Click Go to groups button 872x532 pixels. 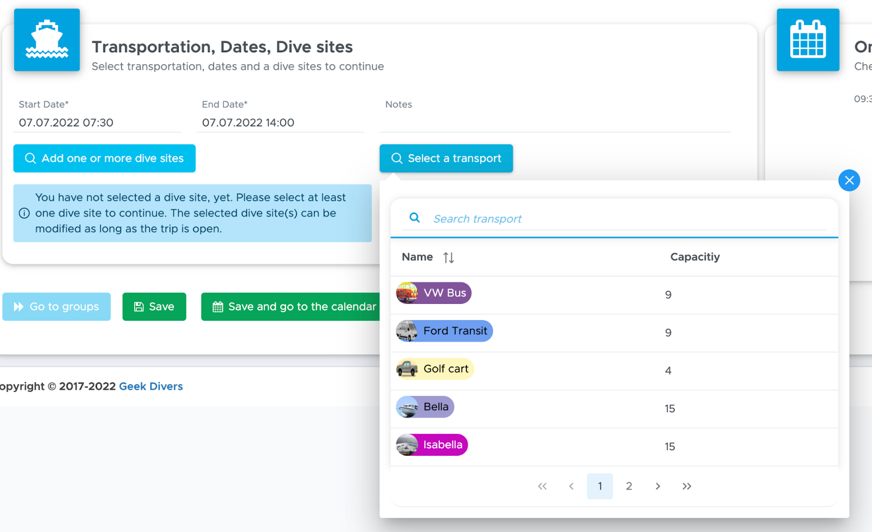pyautogui.click(x=57, y=307)
